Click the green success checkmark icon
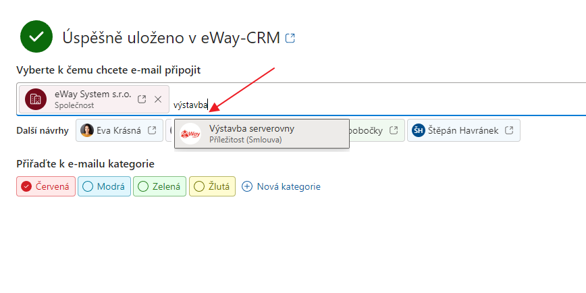The height and width of the screenshot is (293, 586). pyautogui.click(x=36, y=36)
